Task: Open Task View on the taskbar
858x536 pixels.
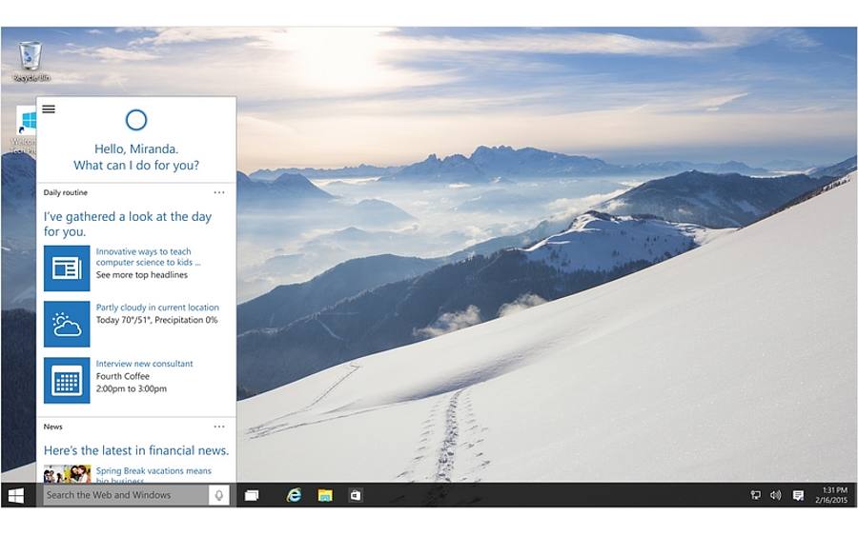Action: coord(252,496)
